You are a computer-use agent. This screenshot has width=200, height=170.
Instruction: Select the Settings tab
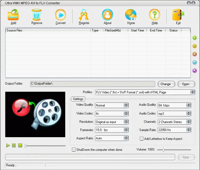(x=78, y=99)
